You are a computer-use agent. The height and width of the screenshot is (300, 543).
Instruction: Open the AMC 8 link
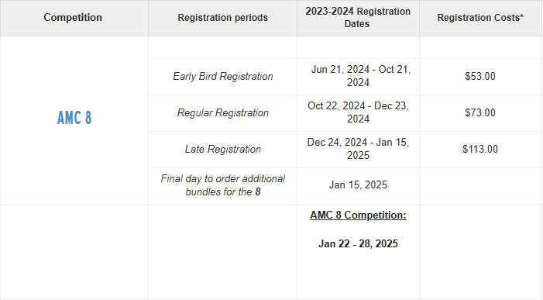74,118
